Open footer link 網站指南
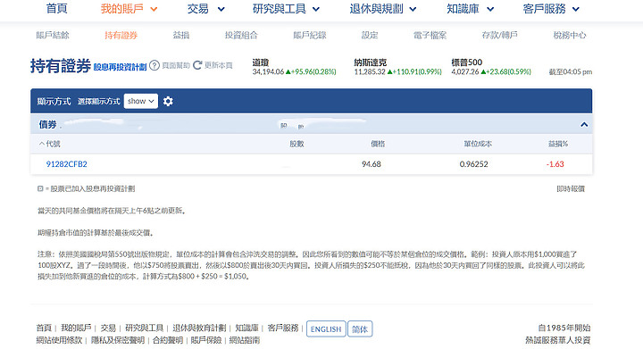This screenshot has width=643, height=349. (x=245, y=340)
